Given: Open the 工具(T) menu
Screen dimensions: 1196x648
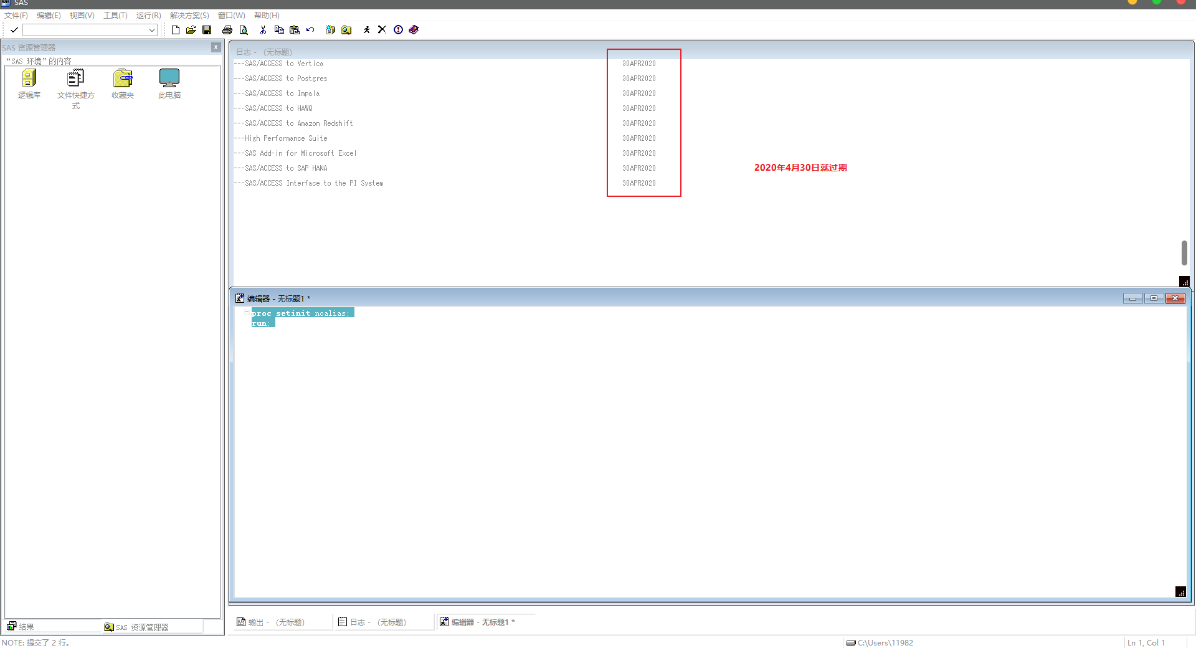Looking at the screenshot, I should 115,16.
